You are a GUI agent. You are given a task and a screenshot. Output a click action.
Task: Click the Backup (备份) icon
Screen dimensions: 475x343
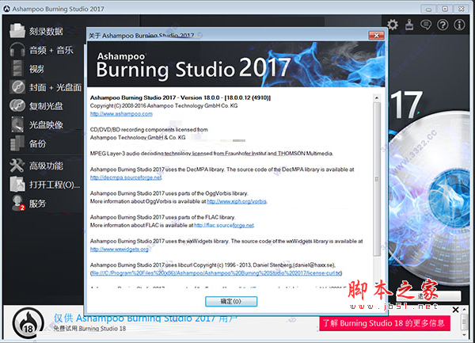[x=17, y=143]
